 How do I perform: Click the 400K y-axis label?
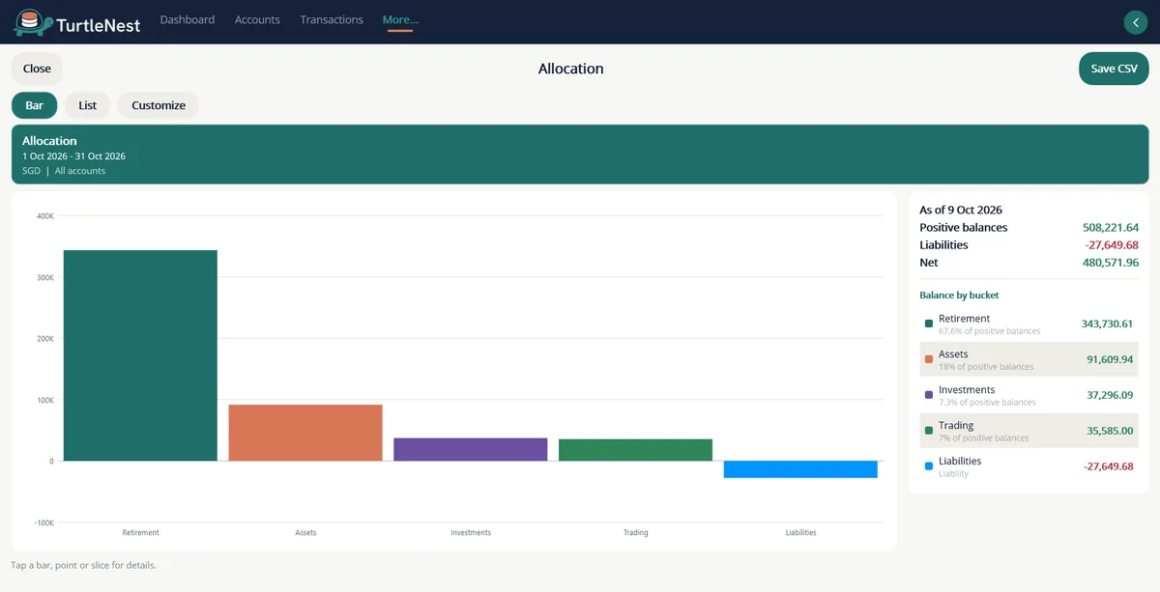coord(45,215)
